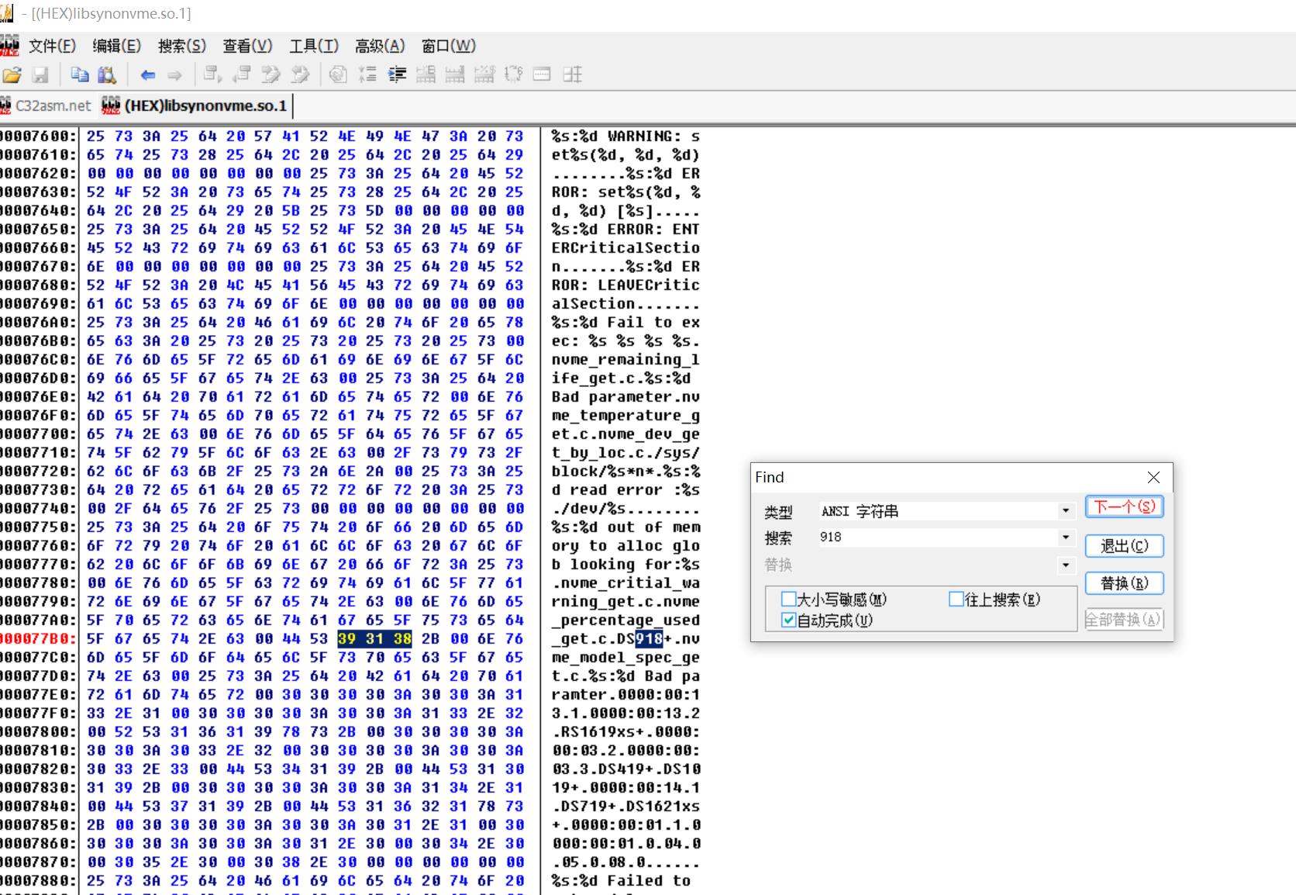This screenshot has height=895, width=1296.
Task: Navigate forward using the gray right arrow icon
Action: coord(174,74)
